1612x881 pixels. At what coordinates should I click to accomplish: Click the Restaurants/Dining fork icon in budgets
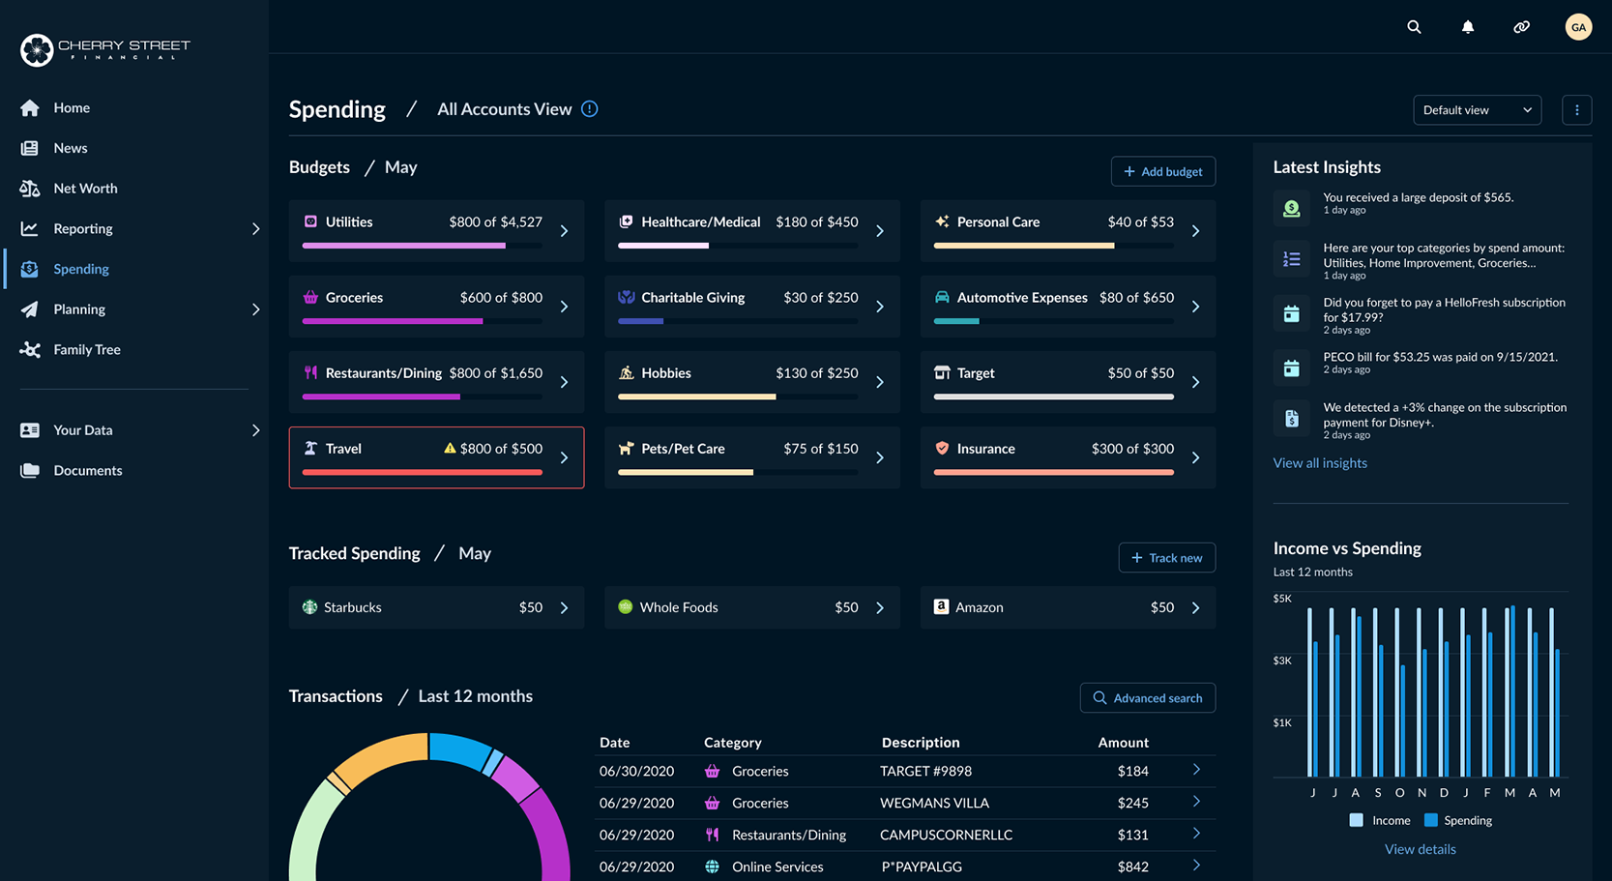coord(310,372)
